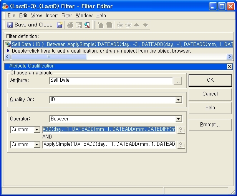Click the print icon in the toolbar
237x196 pixels.
point(70,25)
